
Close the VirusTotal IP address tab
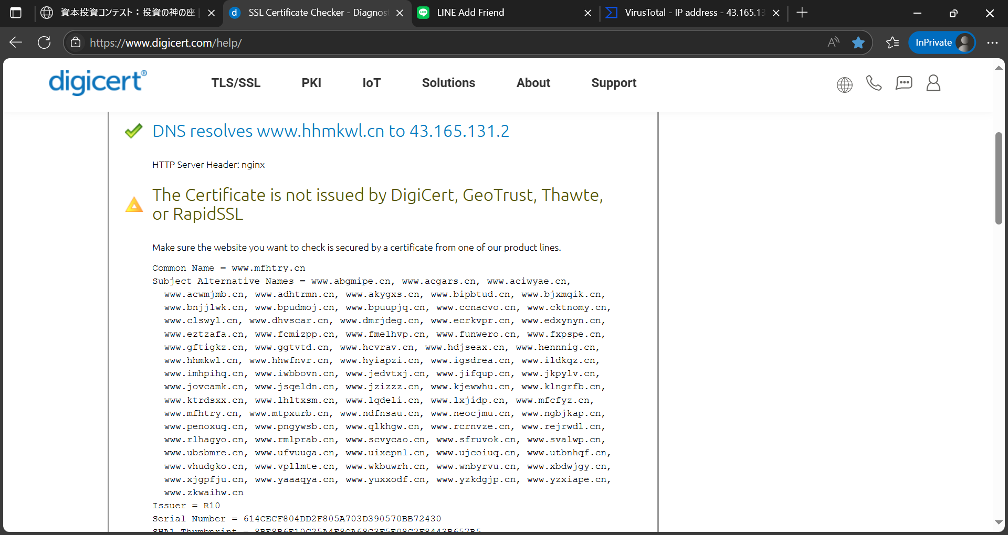(x=776, y=13)
